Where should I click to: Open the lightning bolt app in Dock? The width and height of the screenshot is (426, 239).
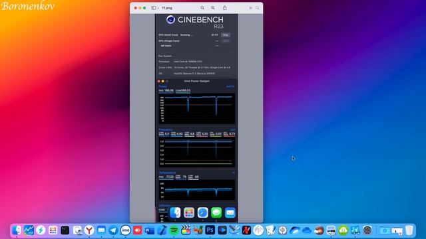41,230
